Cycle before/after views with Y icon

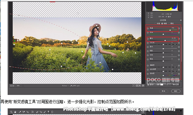134,86
